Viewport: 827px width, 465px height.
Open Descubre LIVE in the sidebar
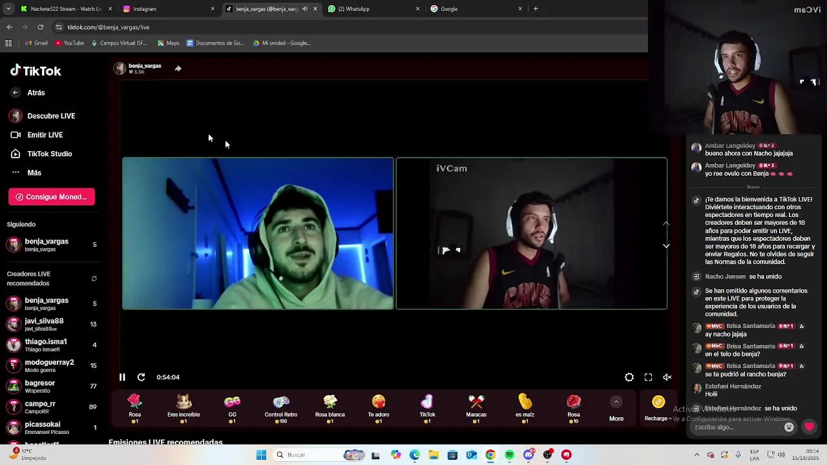[43, 116]
